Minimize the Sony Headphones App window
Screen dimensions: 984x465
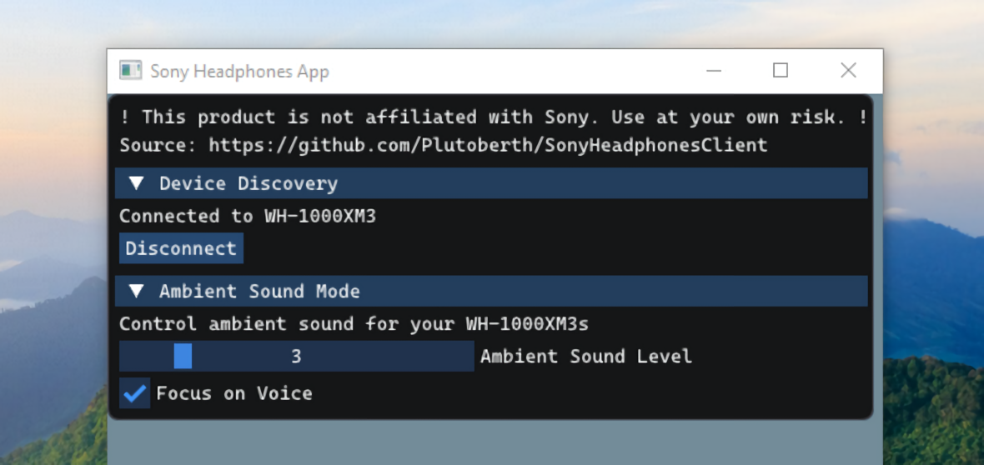[x=714, y=71]
